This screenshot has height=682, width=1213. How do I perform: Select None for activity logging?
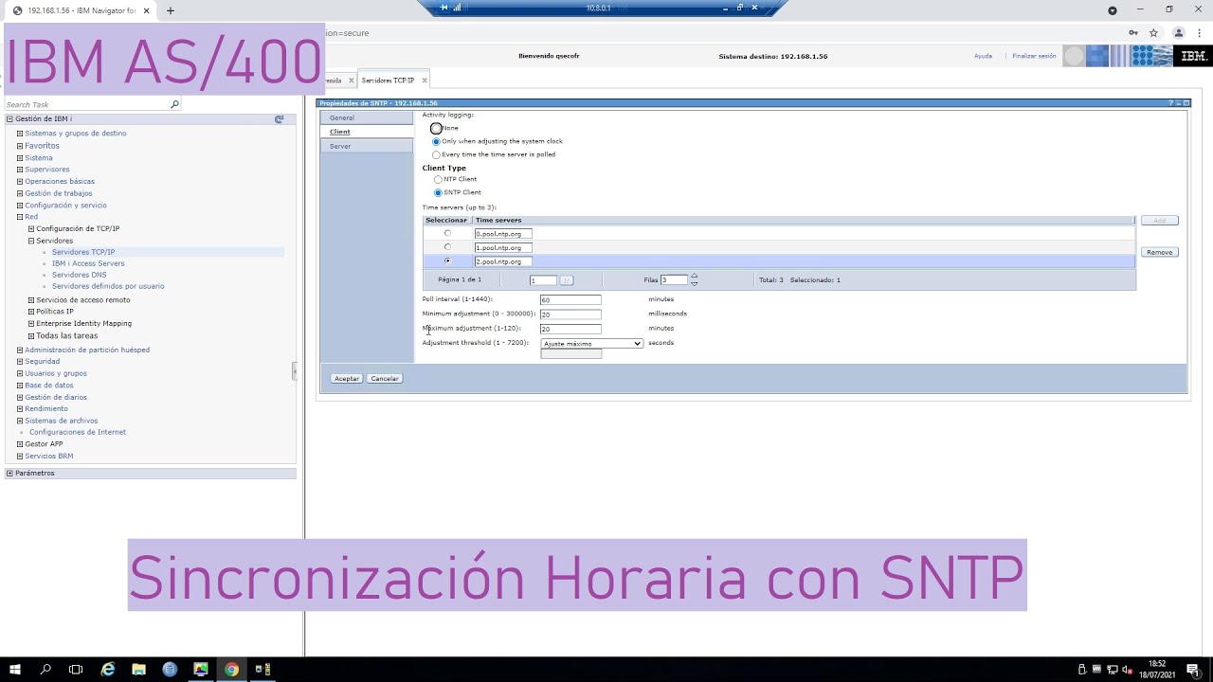(x=436, y=128)
